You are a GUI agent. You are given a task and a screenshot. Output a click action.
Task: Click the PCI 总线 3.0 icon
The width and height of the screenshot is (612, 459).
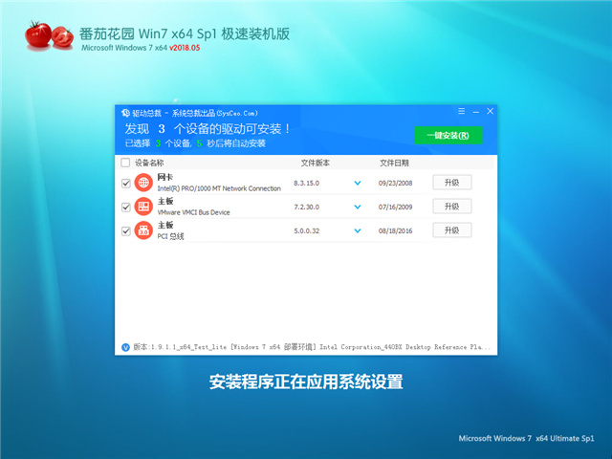143,230
